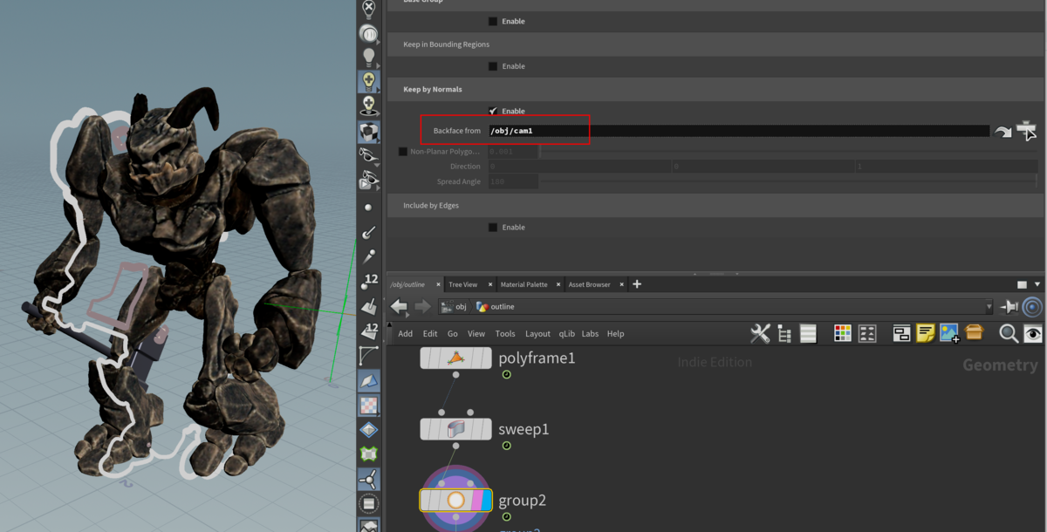Go forward with the right arrow button

coord(422,306)
